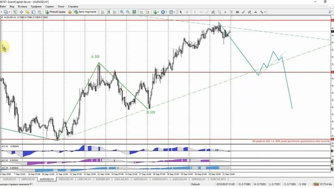Select the 'A HS' text label on chart
The image size is (334, 188).
click(95, 57)
